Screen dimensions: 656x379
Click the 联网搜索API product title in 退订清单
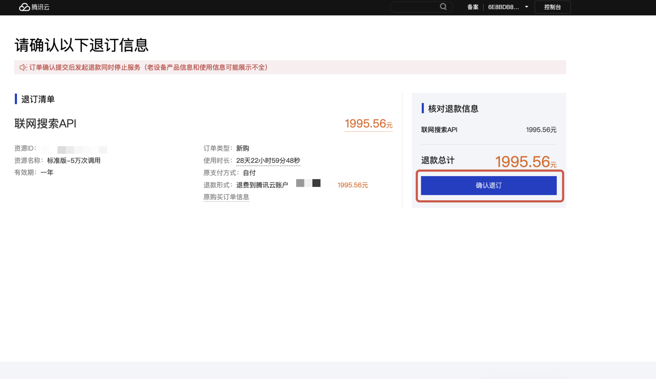pos(45,124)
